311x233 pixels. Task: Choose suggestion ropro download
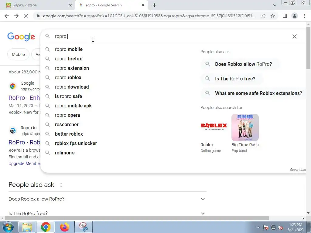pyautogui.click(x=72, y=87)
